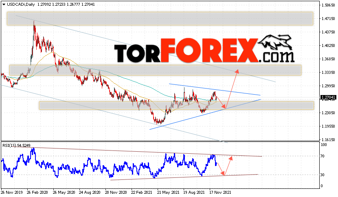Click the 17 Nov 2021 date label
The height and width of the screenshot is (197, 338).
220,192
